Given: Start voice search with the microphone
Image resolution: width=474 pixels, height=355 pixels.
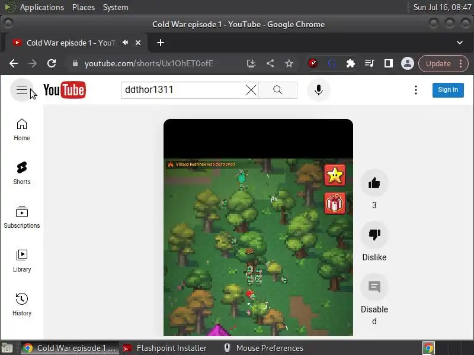Looking at the screenshot, I should coord(319,90).
